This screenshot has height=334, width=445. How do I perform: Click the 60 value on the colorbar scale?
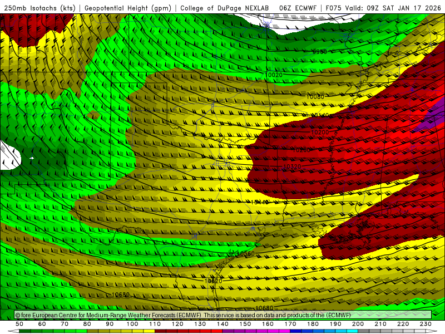coord(42,324)
